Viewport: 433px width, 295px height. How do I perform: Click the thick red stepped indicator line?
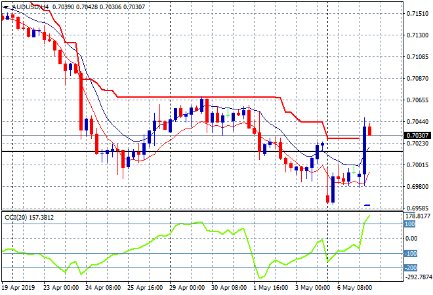(194, 97)
